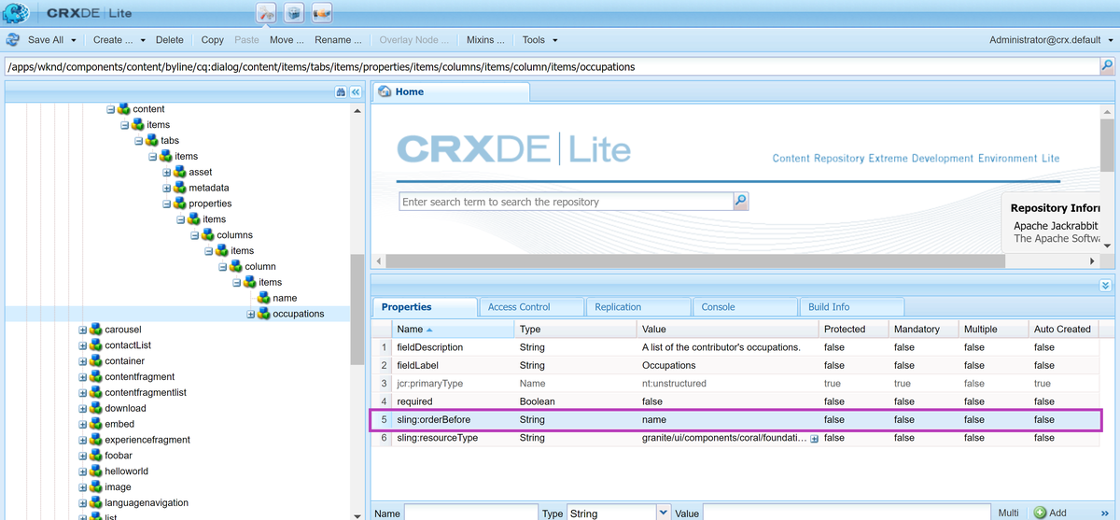Open the wrench-and-screwdriver tools icon in header
The height and width of the screenshot is (520, 1120).
coord(267,13)
